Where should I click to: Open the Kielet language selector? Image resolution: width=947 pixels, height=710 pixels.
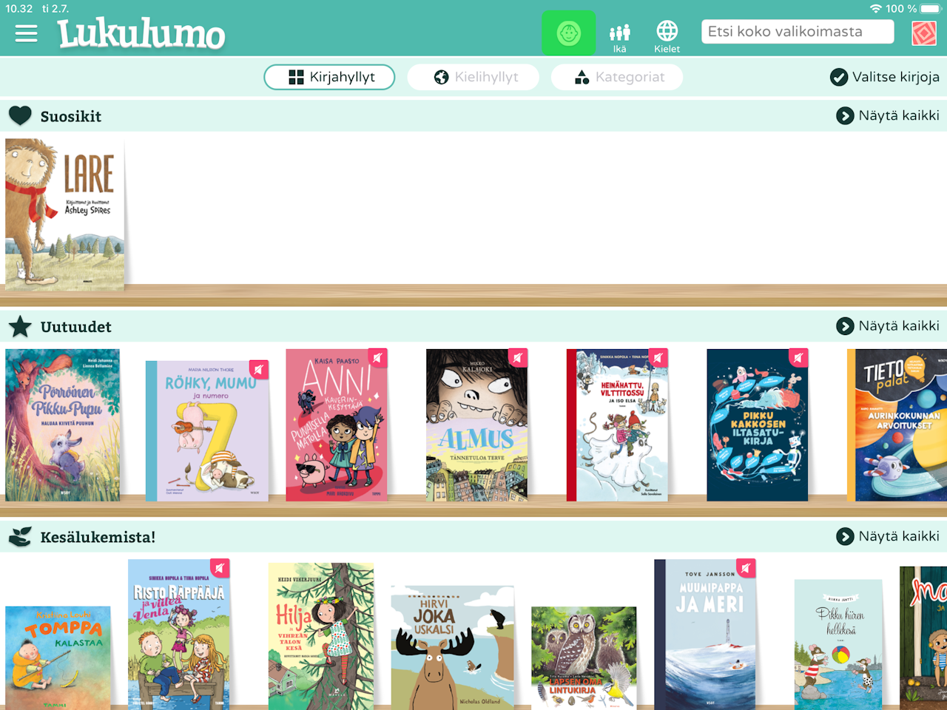pos(667,37)
